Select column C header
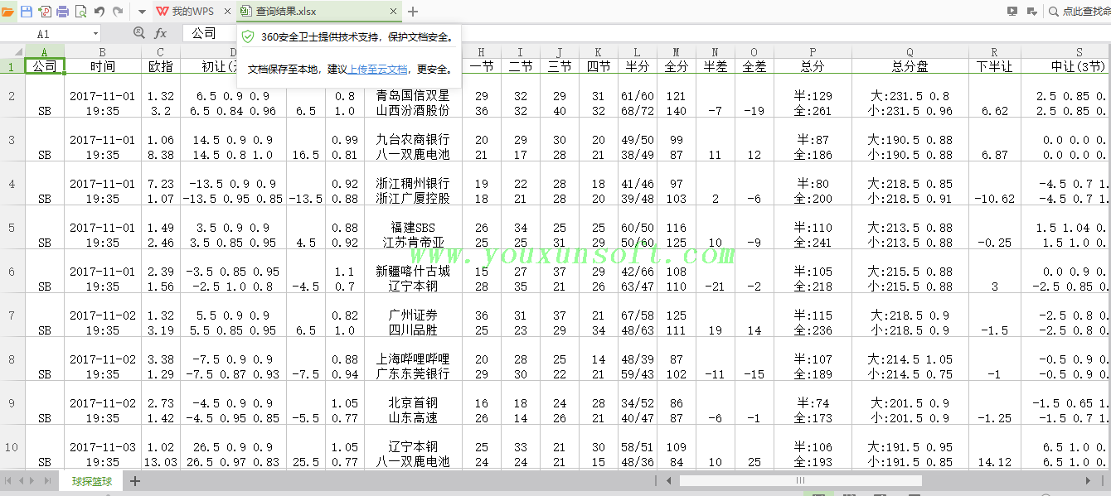This screenshot has height=496, width=1111. point(160,51)
